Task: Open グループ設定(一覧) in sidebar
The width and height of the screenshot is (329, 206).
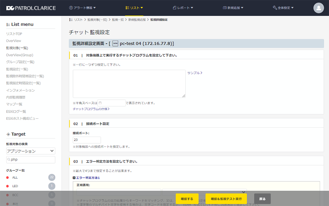Action: (x=20, y=62)
